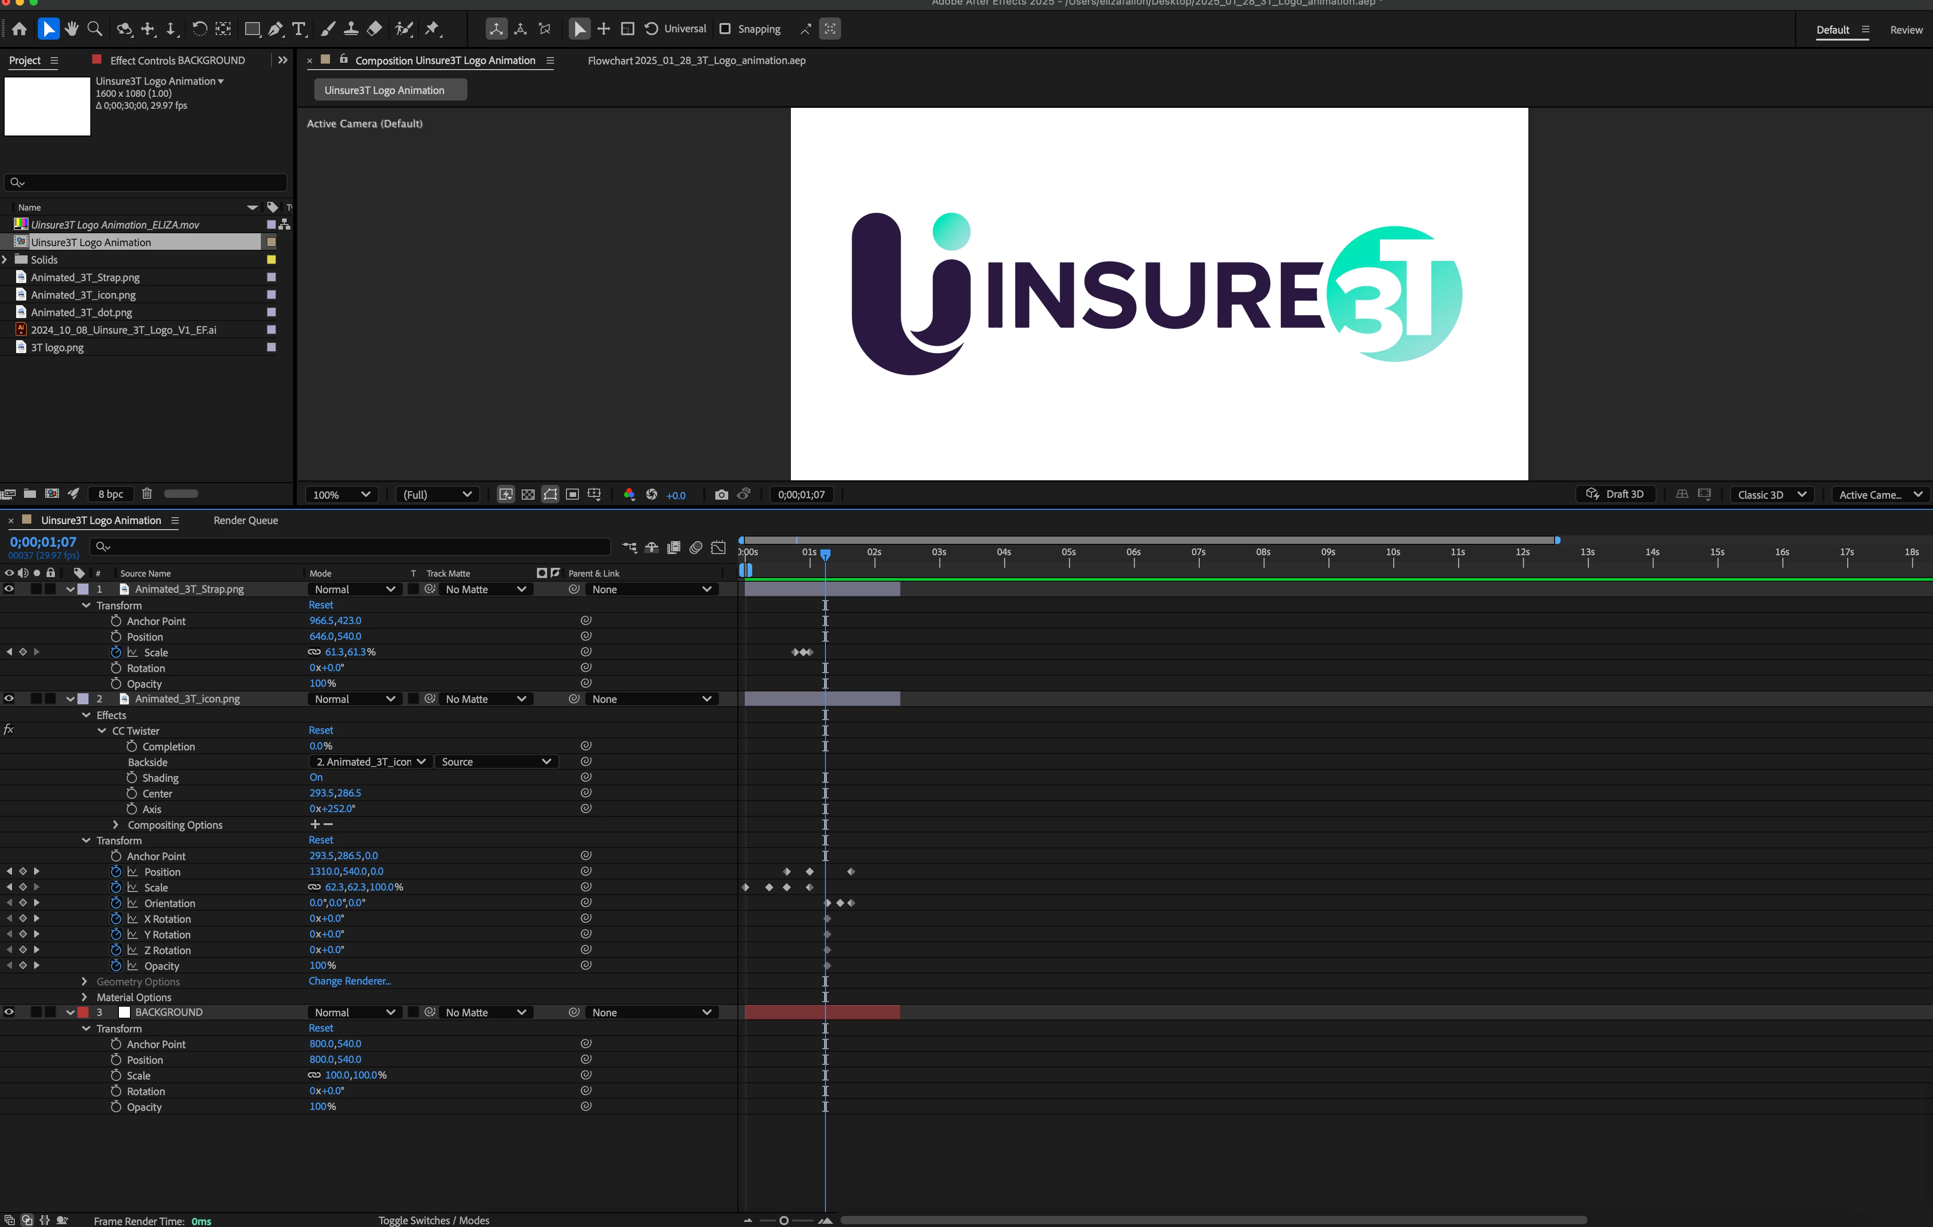This screenshot has width=1933, height=1227.
Task: Click the trash icon in Project panel
Action: (x=147, y=494)
